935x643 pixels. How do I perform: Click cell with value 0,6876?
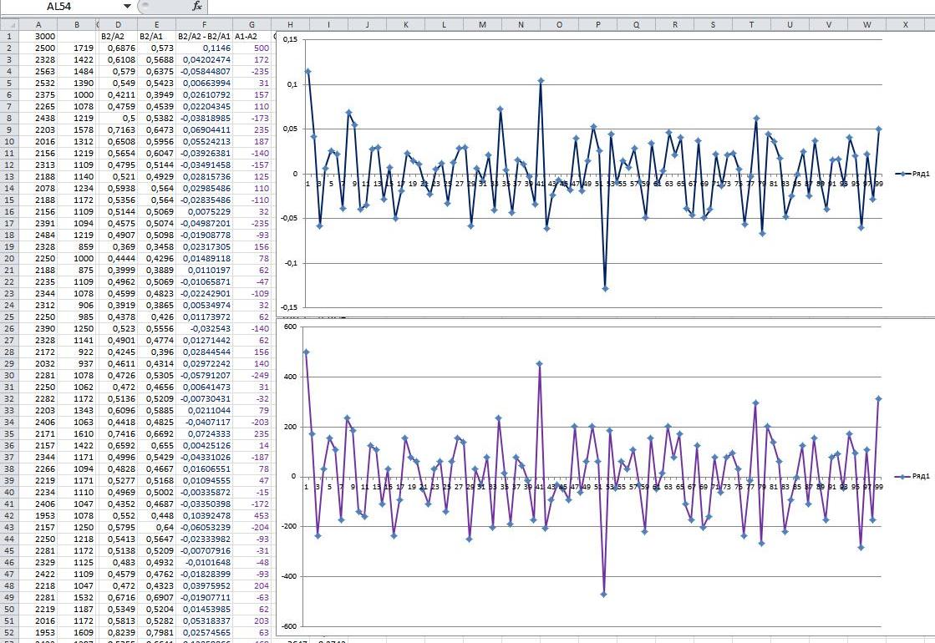click(x=118, y=48)
